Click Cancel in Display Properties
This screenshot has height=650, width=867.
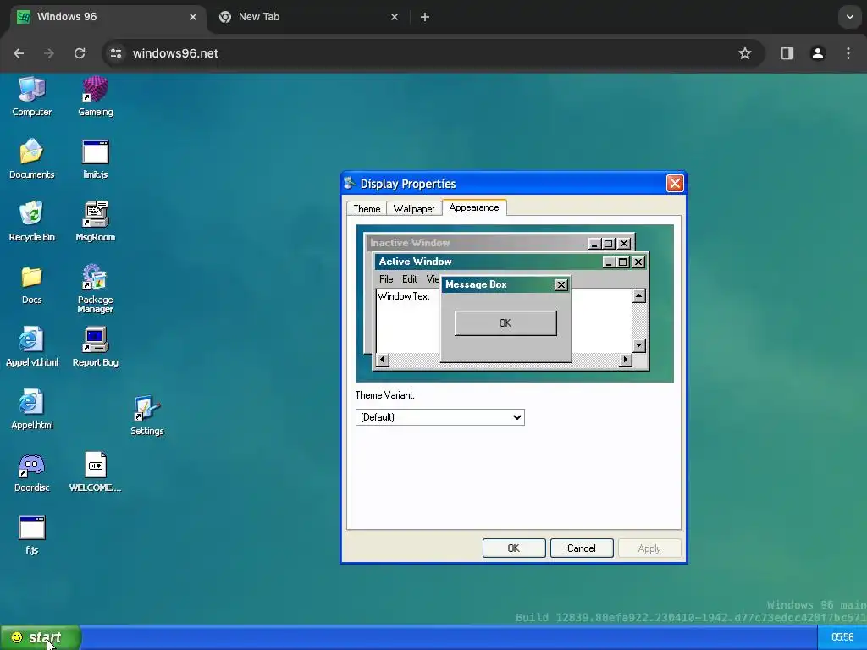581,548
